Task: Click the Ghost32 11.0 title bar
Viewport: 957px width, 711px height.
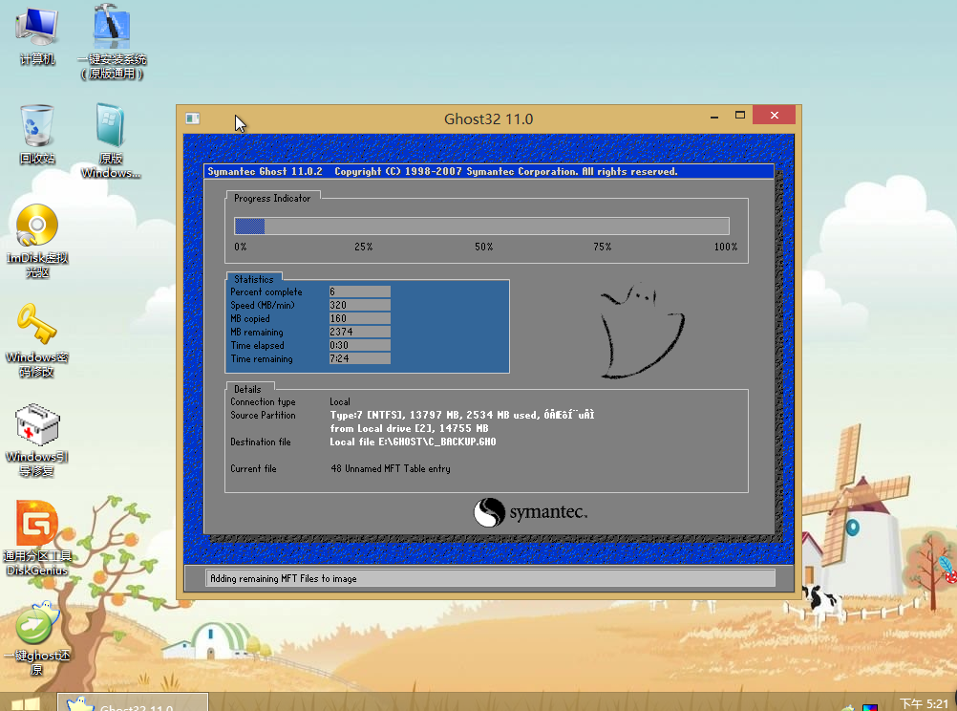Action: coord(488,118)
